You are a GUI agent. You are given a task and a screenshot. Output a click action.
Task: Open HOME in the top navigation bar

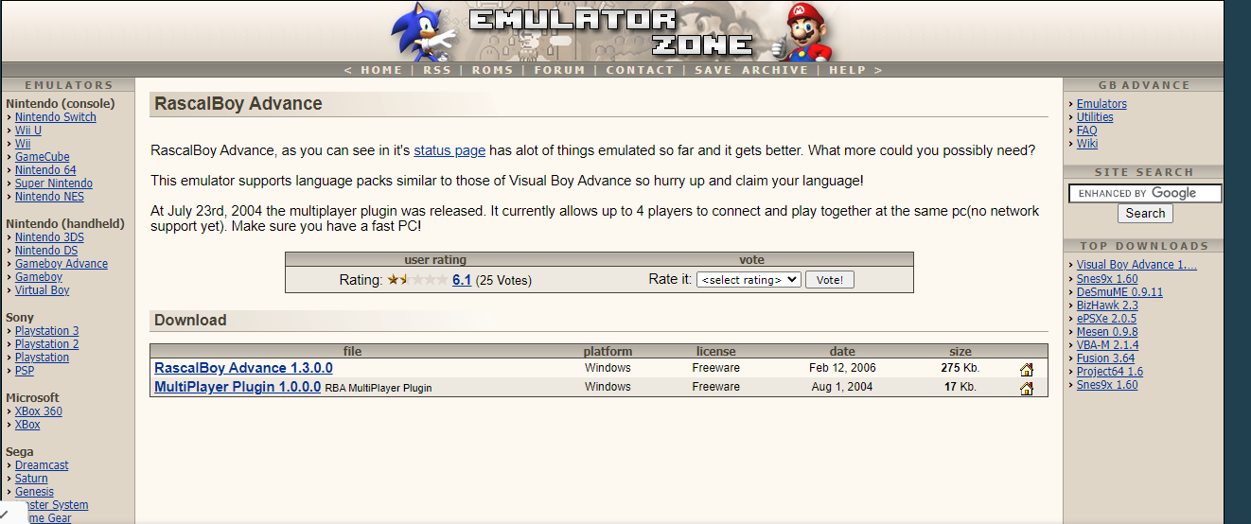click(x=381, y=70)
